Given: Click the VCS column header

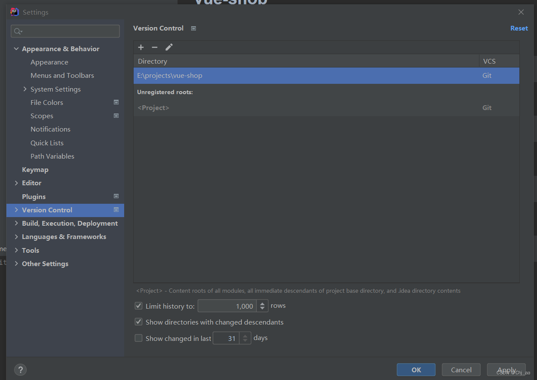Looking at the screenshot, I should (x=499, y=61).
